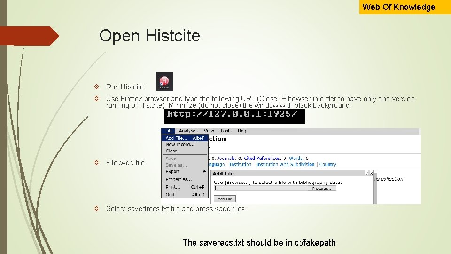
Task: Open the Analyses menu
Action: pyautogui.click(x=188, y=131)
